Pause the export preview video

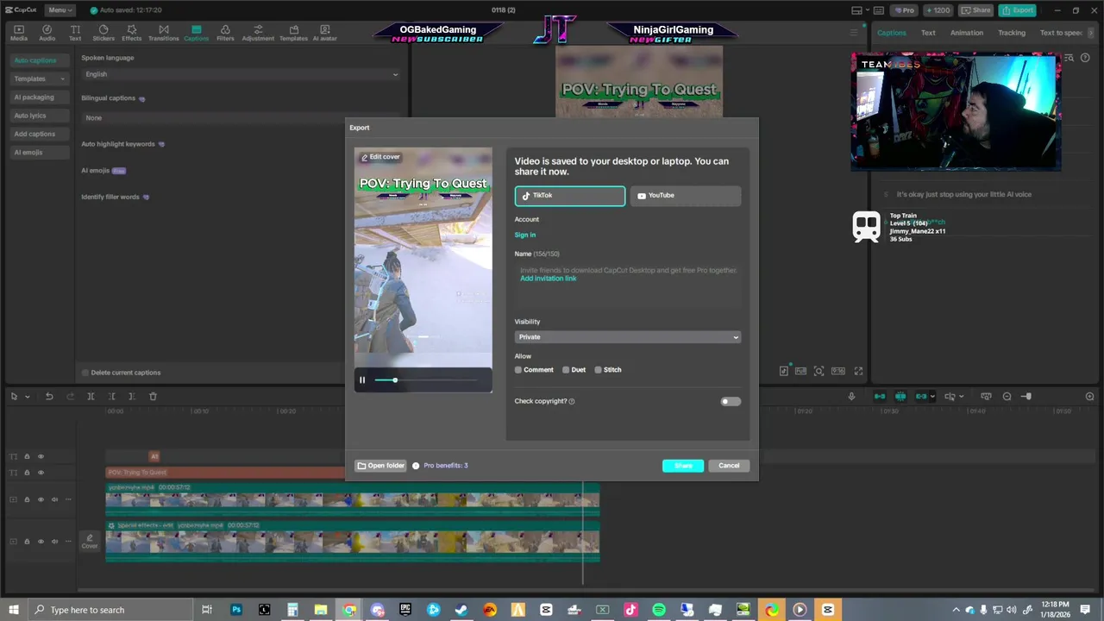tap(362, 380)
